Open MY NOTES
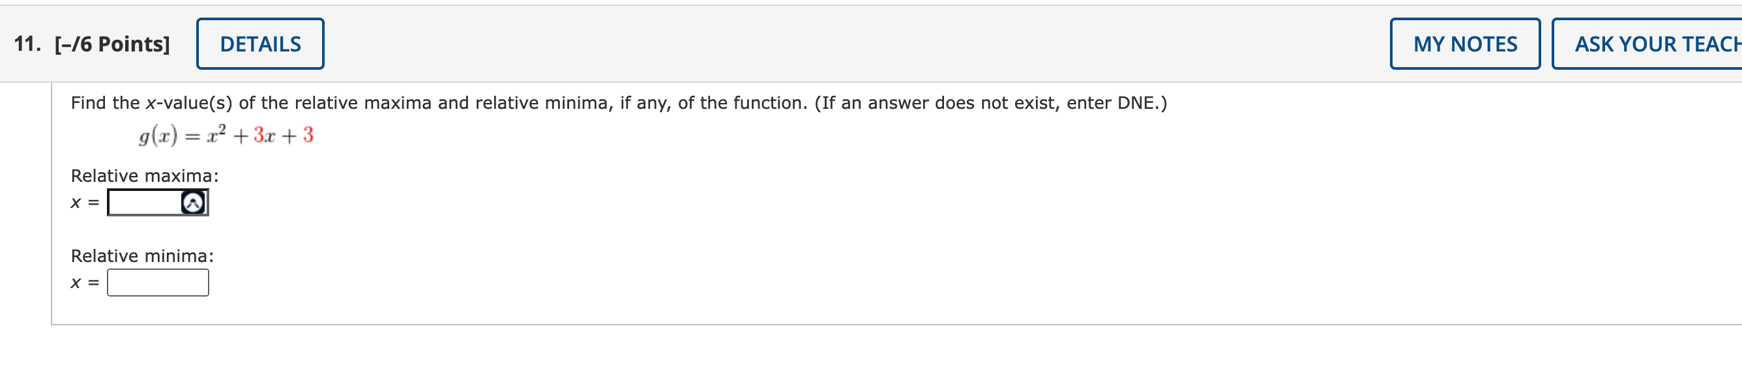Screen dimensions: 1742x378 pos(1465,43)
